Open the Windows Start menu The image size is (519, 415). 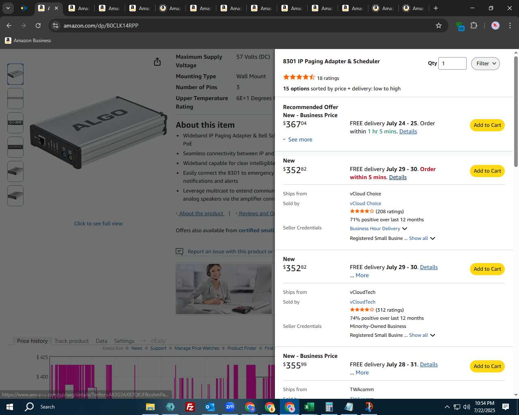click(10, 407)
